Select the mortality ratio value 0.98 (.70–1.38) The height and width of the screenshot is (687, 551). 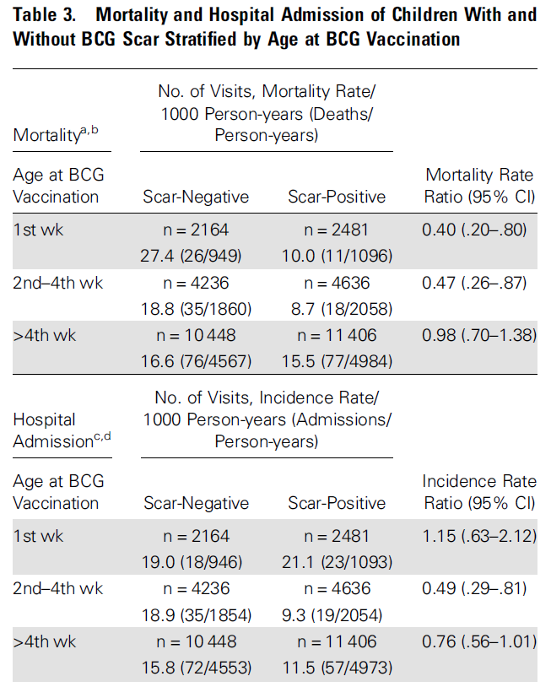pyautogui.click(x=478, y=335)
